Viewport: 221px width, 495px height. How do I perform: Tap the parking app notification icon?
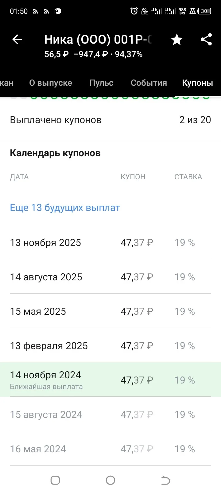click(57, 11)
